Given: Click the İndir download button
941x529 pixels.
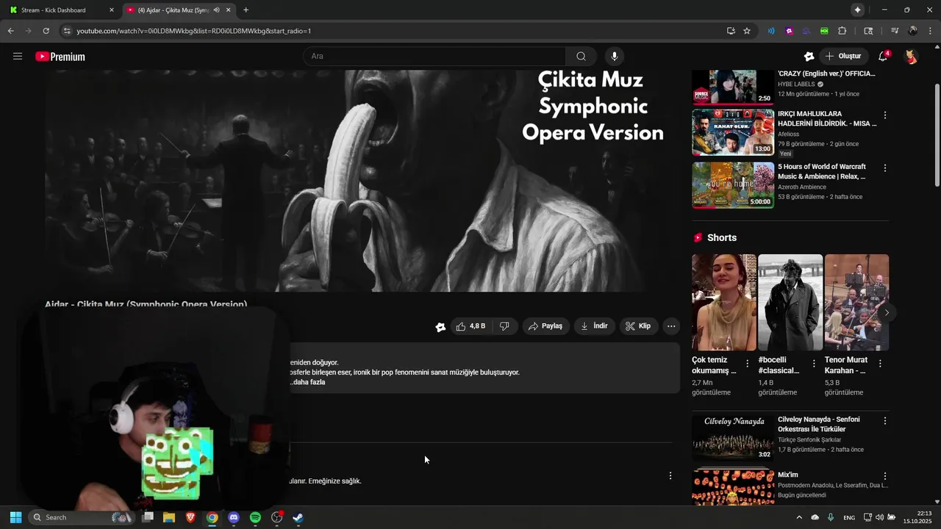Looking at the screenshot, I should tap(594, 326).
